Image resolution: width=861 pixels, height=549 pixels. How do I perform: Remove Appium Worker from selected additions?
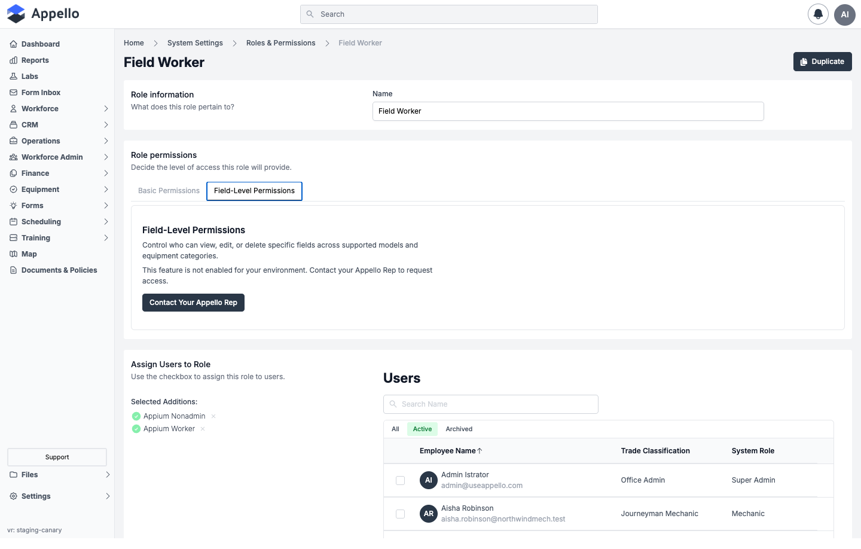coord(203,429)
